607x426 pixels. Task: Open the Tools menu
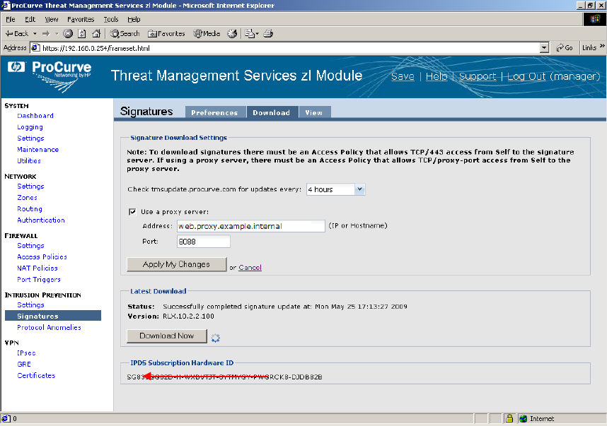click(110, 19)
